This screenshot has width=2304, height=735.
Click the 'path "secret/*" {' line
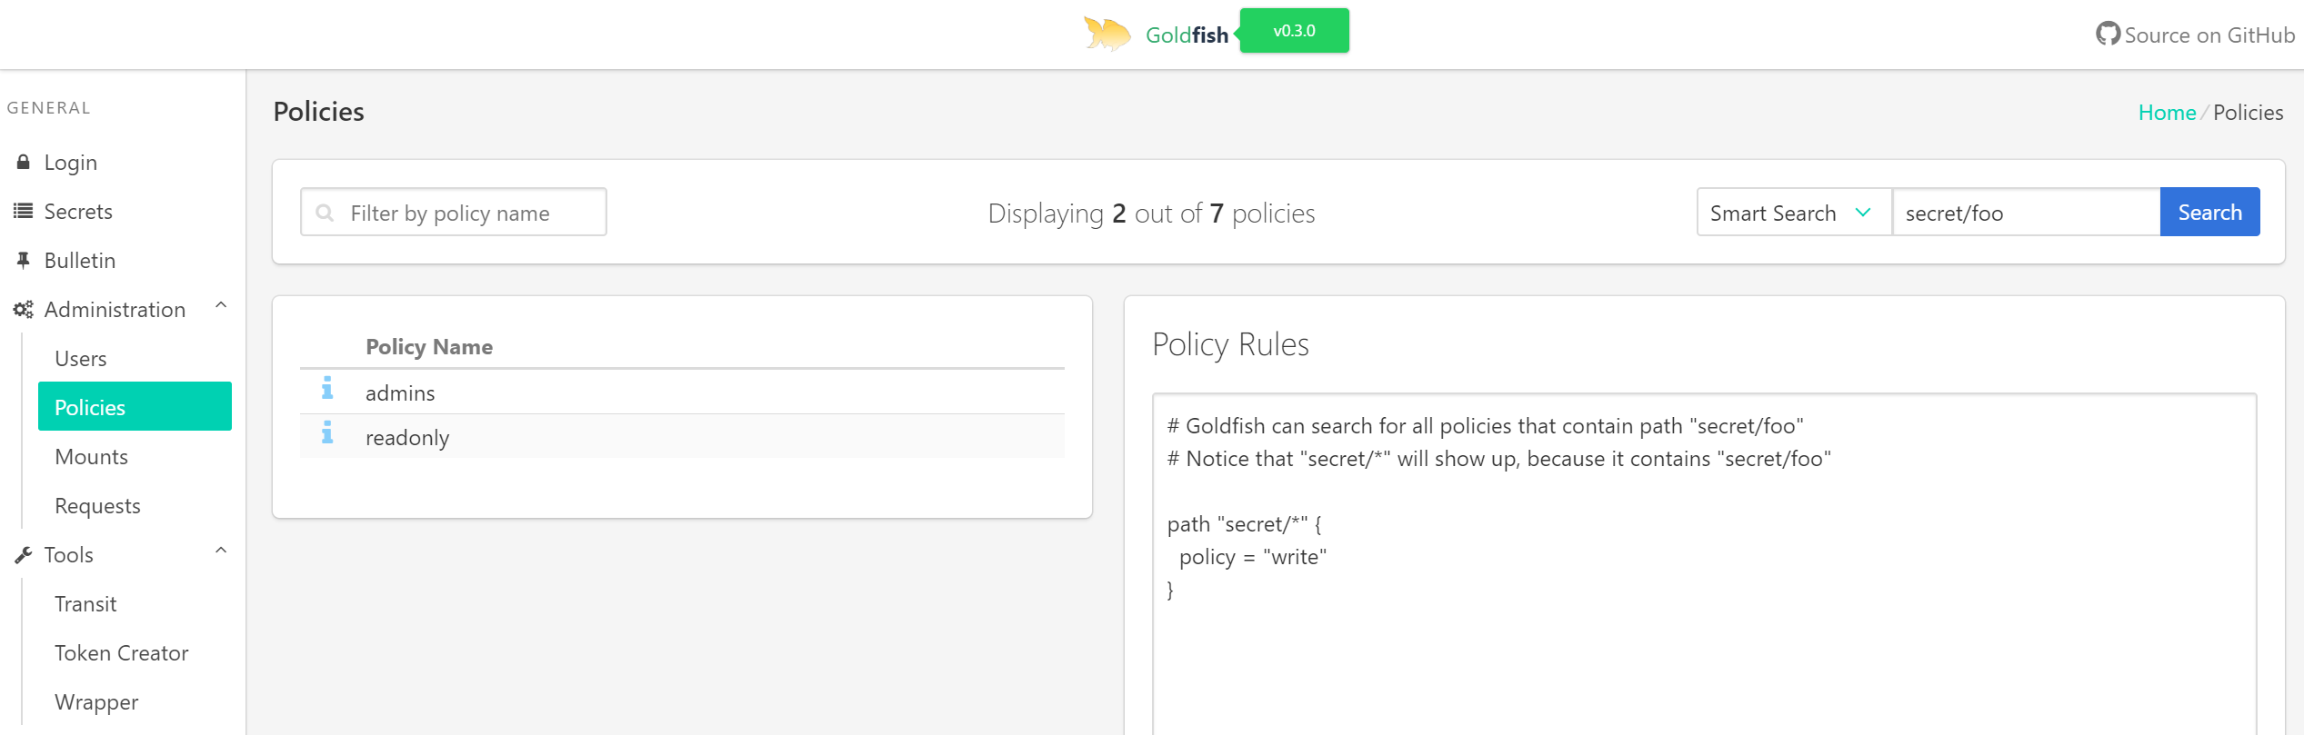[x=1245, y=524]
